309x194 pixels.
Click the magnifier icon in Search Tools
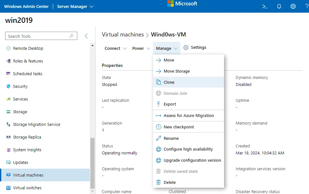71,36
